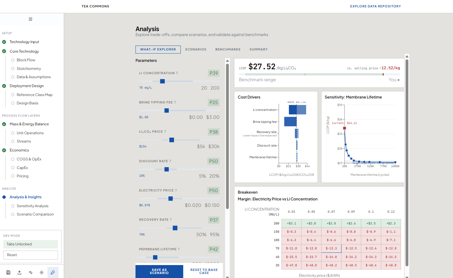Click the save icon in bottom toolbar
This screenshot has height=278, width=453.
pos(8,272)
